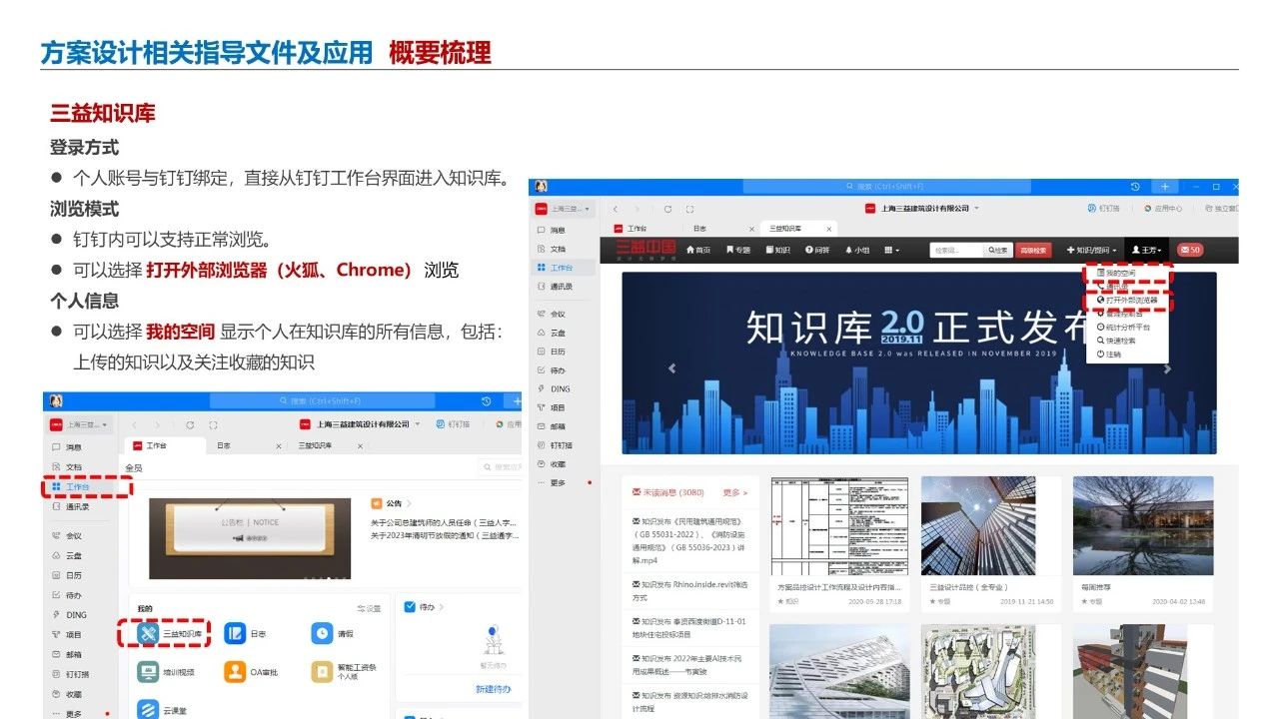1279x719 pixels.
Task: Open the 培训视频 app icon
Action: (x=148, y=671)
